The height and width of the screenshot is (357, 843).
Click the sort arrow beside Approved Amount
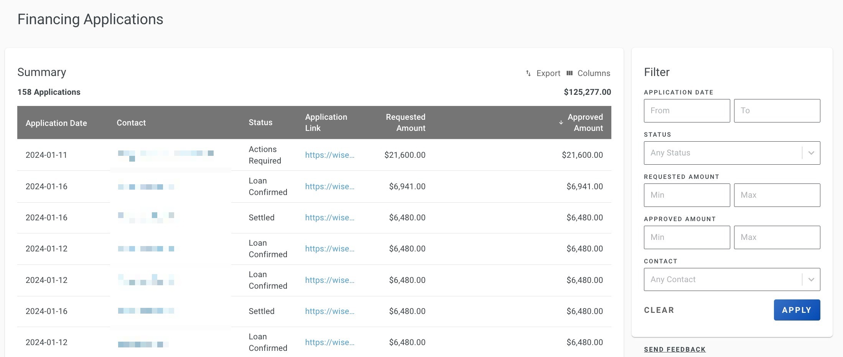pos(561,122)
